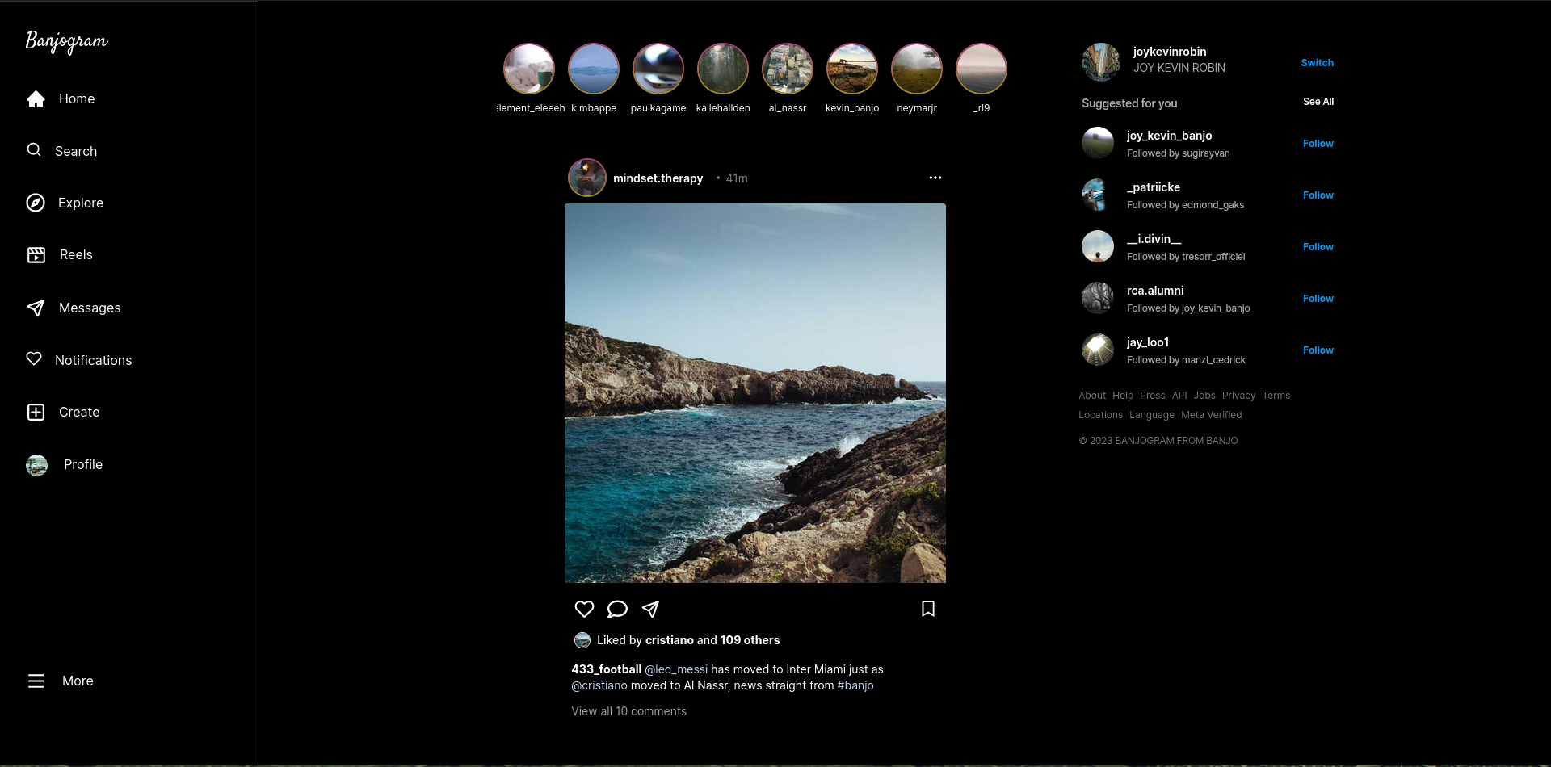Like the post with the heart icon
This screenshot has width=1551, height=767.
point(584,609)
